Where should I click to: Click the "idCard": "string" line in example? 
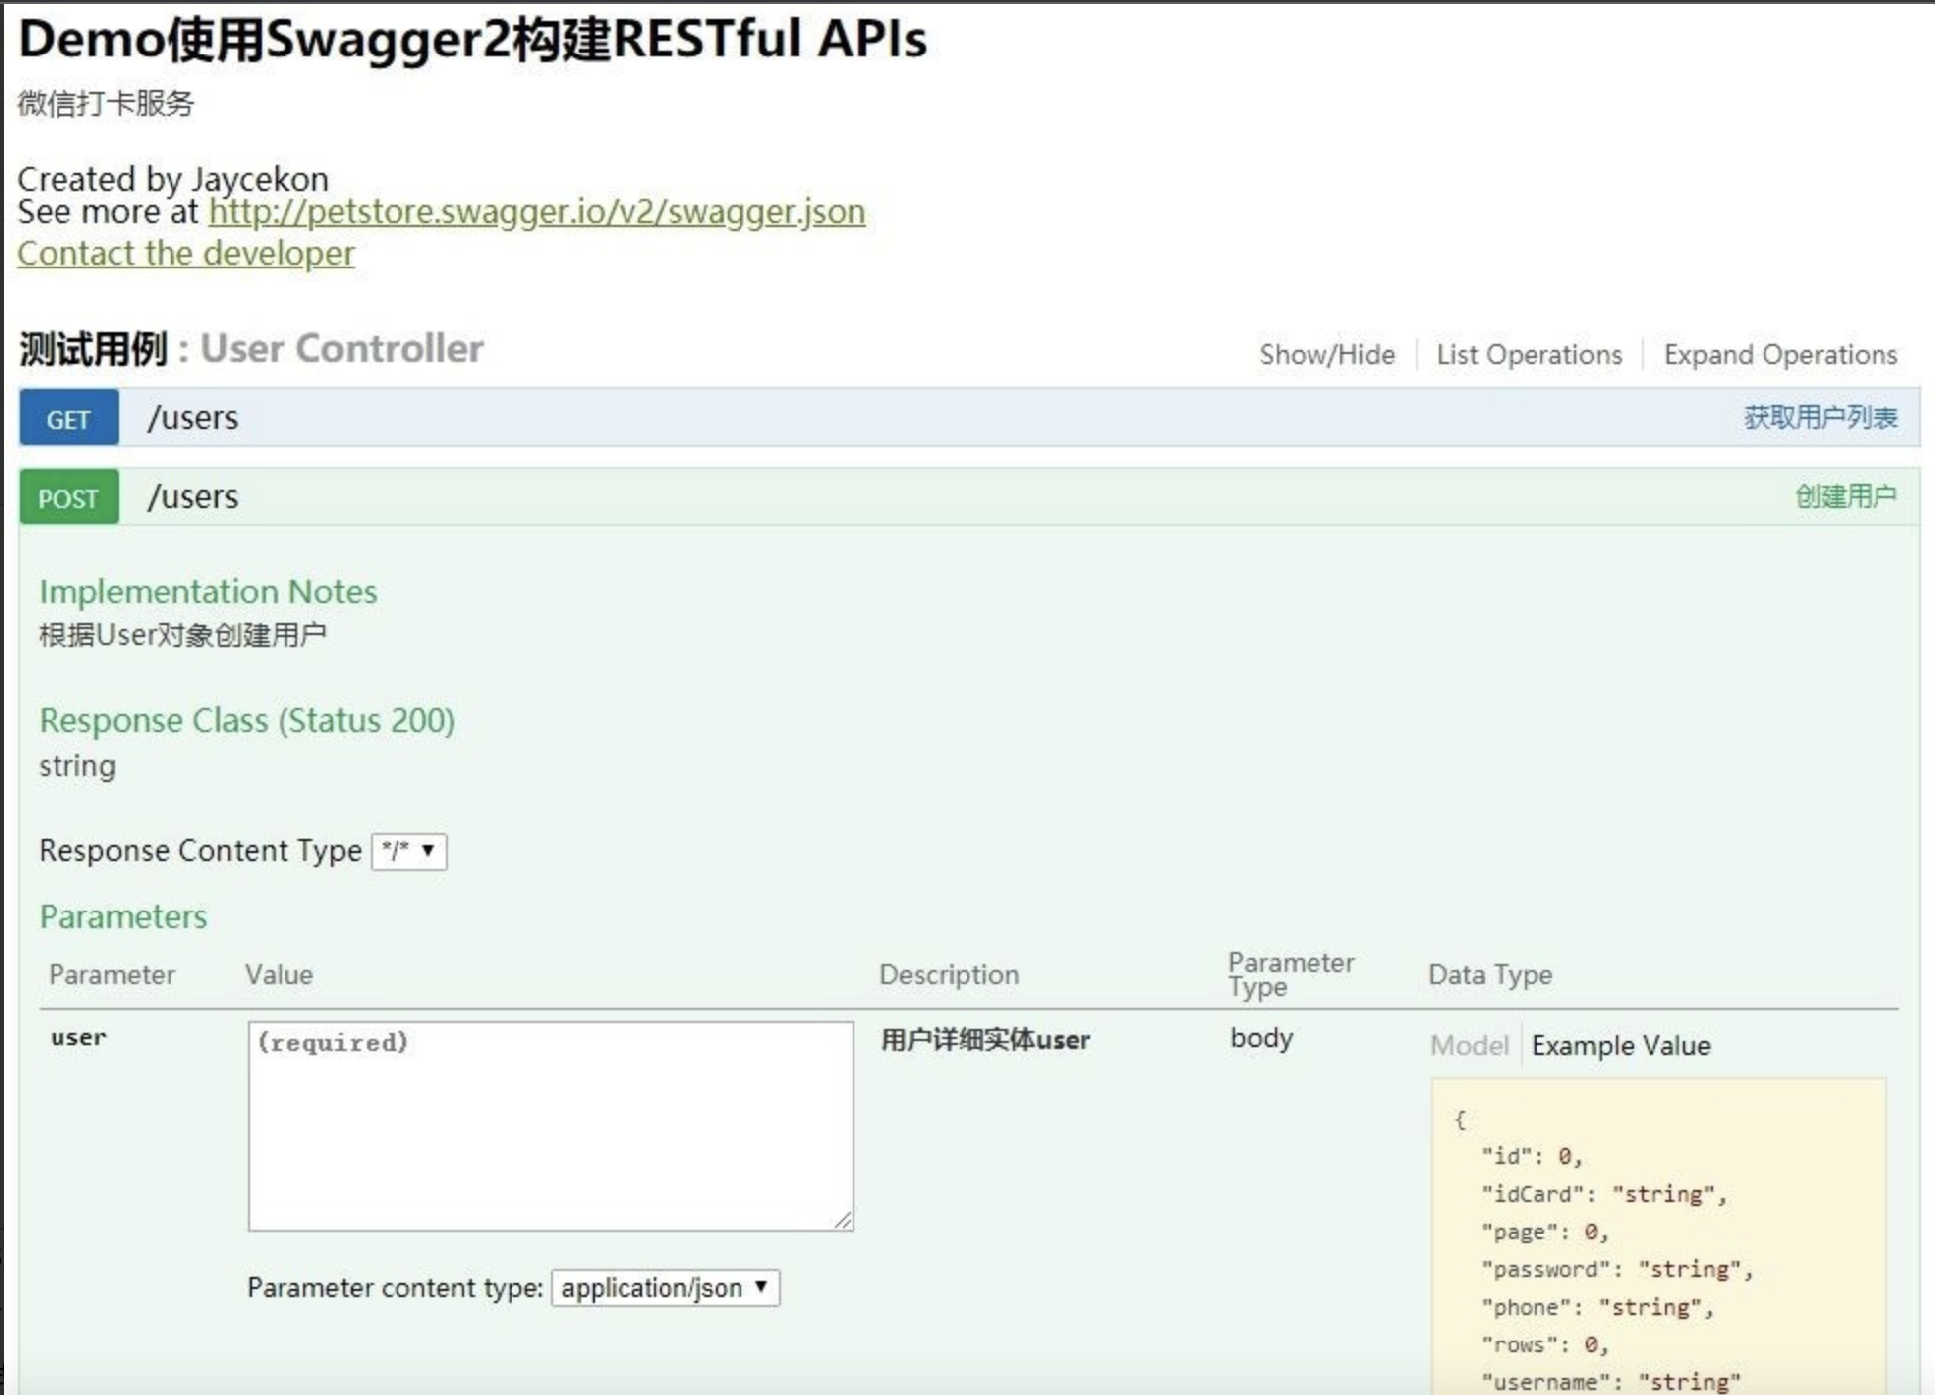1603,1195
